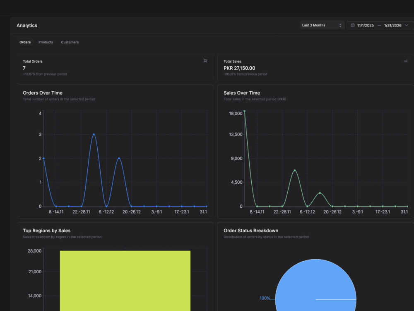Click the 8.-14.11 label on Orders chart
Image resolution: width=414 pixels, height=311 pixels.
(x=56, y=212)
